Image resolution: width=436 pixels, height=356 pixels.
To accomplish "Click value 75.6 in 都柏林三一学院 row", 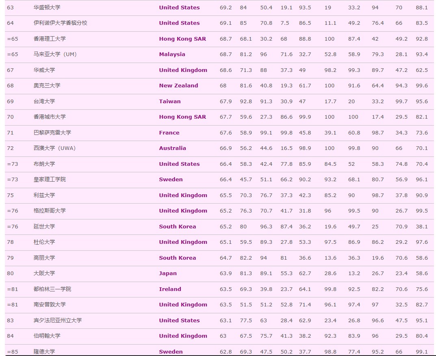I will 422,289.
